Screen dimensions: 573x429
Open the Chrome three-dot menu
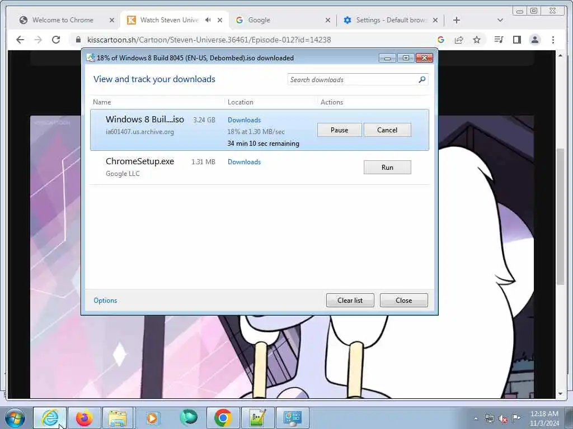tap(553, 40)
